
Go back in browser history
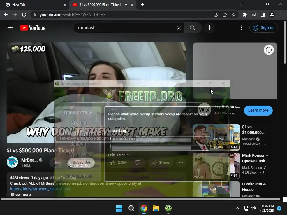[6, 15]
